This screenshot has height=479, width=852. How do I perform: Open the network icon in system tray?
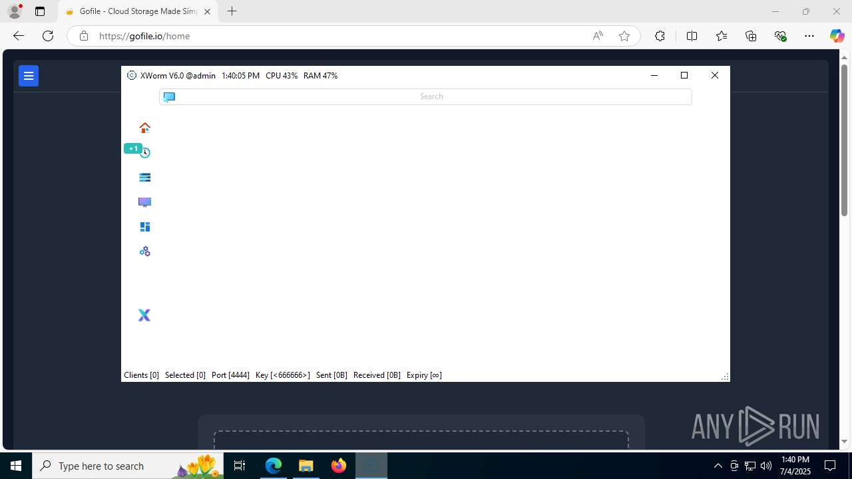click(x=750, y=466)
